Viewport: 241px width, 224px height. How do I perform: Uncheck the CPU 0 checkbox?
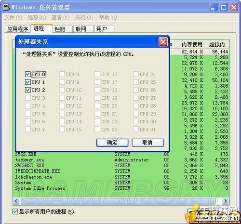[x=28, y=74]
